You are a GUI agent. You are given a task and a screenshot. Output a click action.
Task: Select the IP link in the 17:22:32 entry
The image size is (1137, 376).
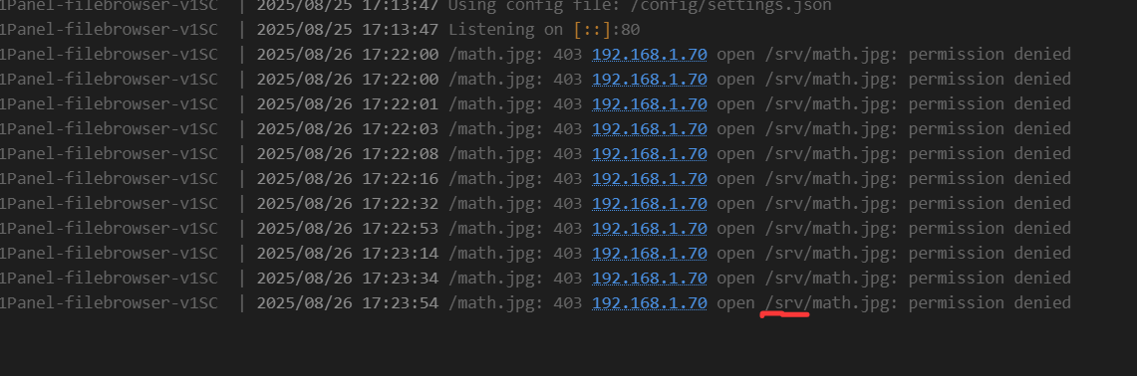[649, 204]
